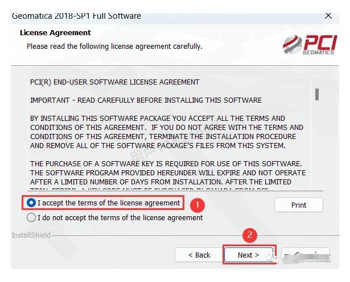The height and width of the screenshot is (282, 350).
Task: Select 'I accept the terms' radio button
Action: (x=31, y=203)
